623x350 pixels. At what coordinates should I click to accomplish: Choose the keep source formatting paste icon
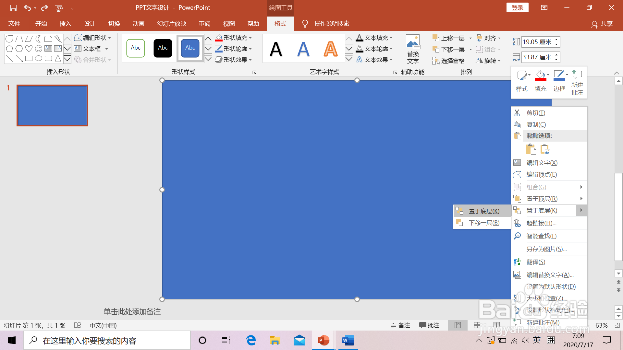[531, 149]
